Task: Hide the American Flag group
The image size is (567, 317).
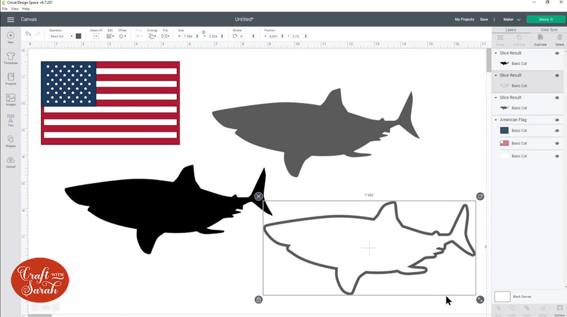Action: 557,120
